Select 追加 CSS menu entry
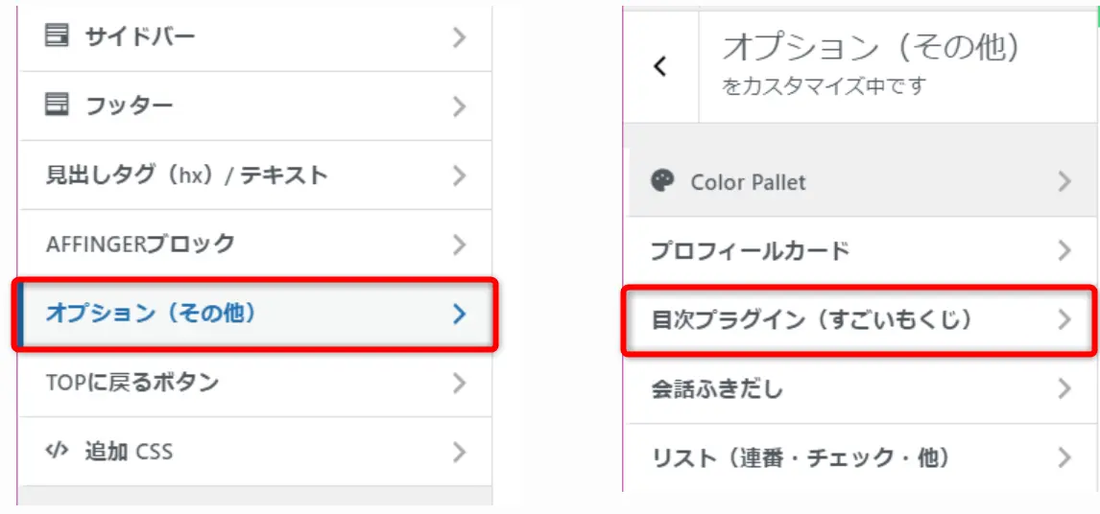Viewport: 1100px width, 514px height. click(x=128, y=451)
